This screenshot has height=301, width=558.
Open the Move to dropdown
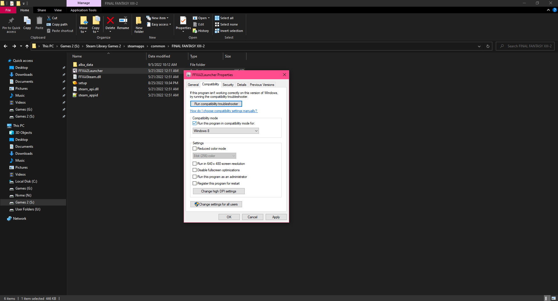pos(83,30)
